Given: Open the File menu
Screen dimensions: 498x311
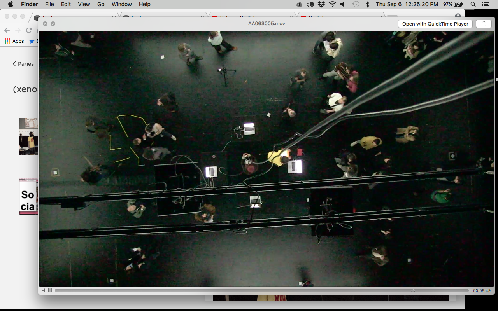Looking at the screenshot, I should (49, 4).
